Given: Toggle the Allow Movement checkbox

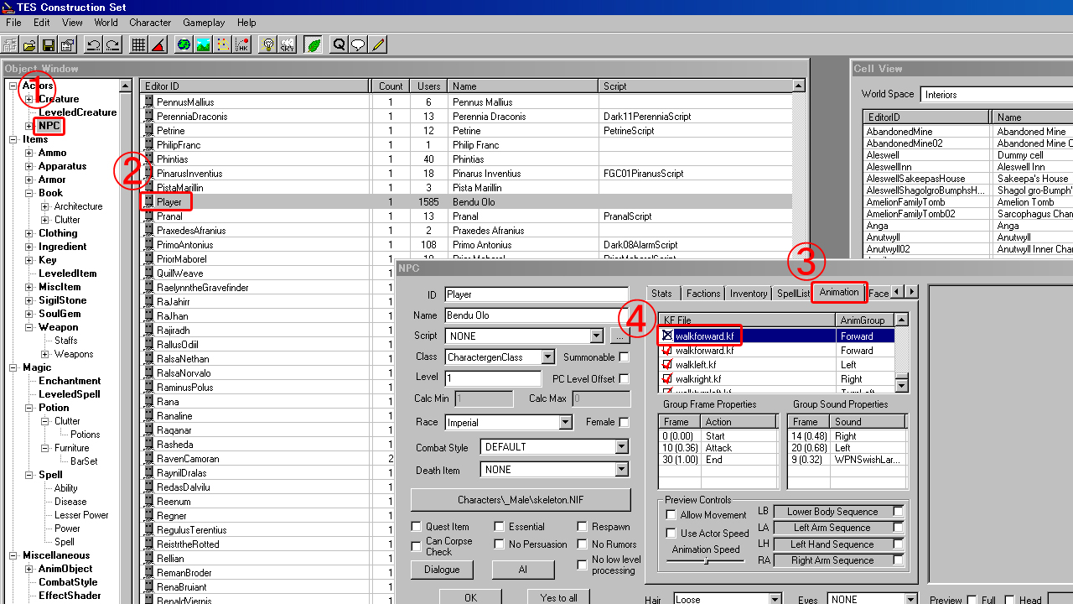Looking at the screenshot, I should pyautogui.click(x=671, y=515).
